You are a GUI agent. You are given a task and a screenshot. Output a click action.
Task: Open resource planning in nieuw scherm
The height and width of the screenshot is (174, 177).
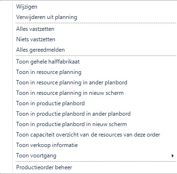(x=95, y=93)
